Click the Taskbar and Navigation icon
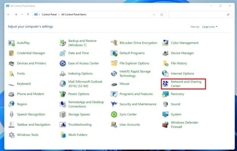Image resolution: width=237 pixels, height=151 pixels. tap(11, 125)
